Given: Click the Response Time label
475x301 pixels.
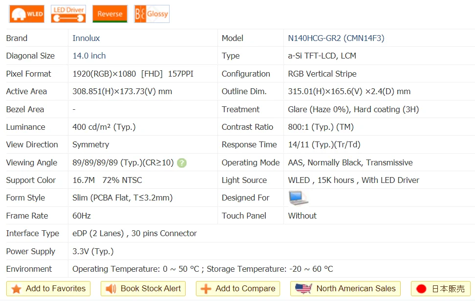Looking at the screenshot, I should [249, 144].
